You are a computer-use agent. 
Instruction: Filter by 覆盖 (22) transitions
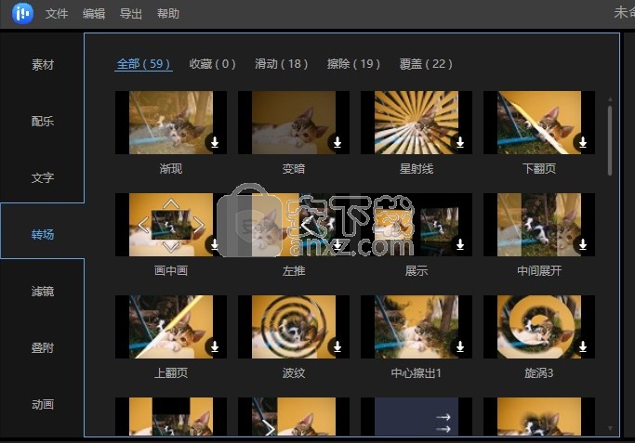pos(426,64)
